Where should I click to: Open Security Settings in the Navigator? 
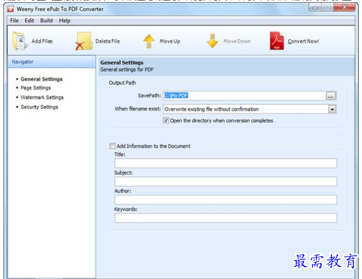(39, 107)
